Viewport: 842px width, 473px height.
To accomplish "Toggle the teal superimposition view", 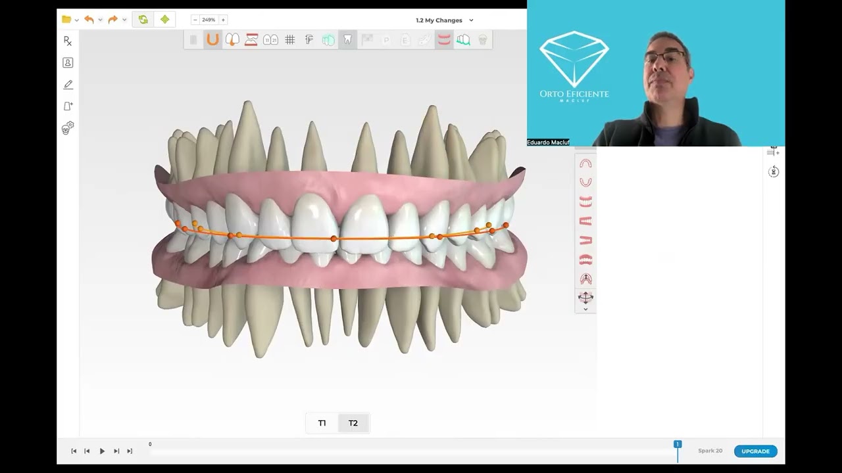I will tap(328, 40).
